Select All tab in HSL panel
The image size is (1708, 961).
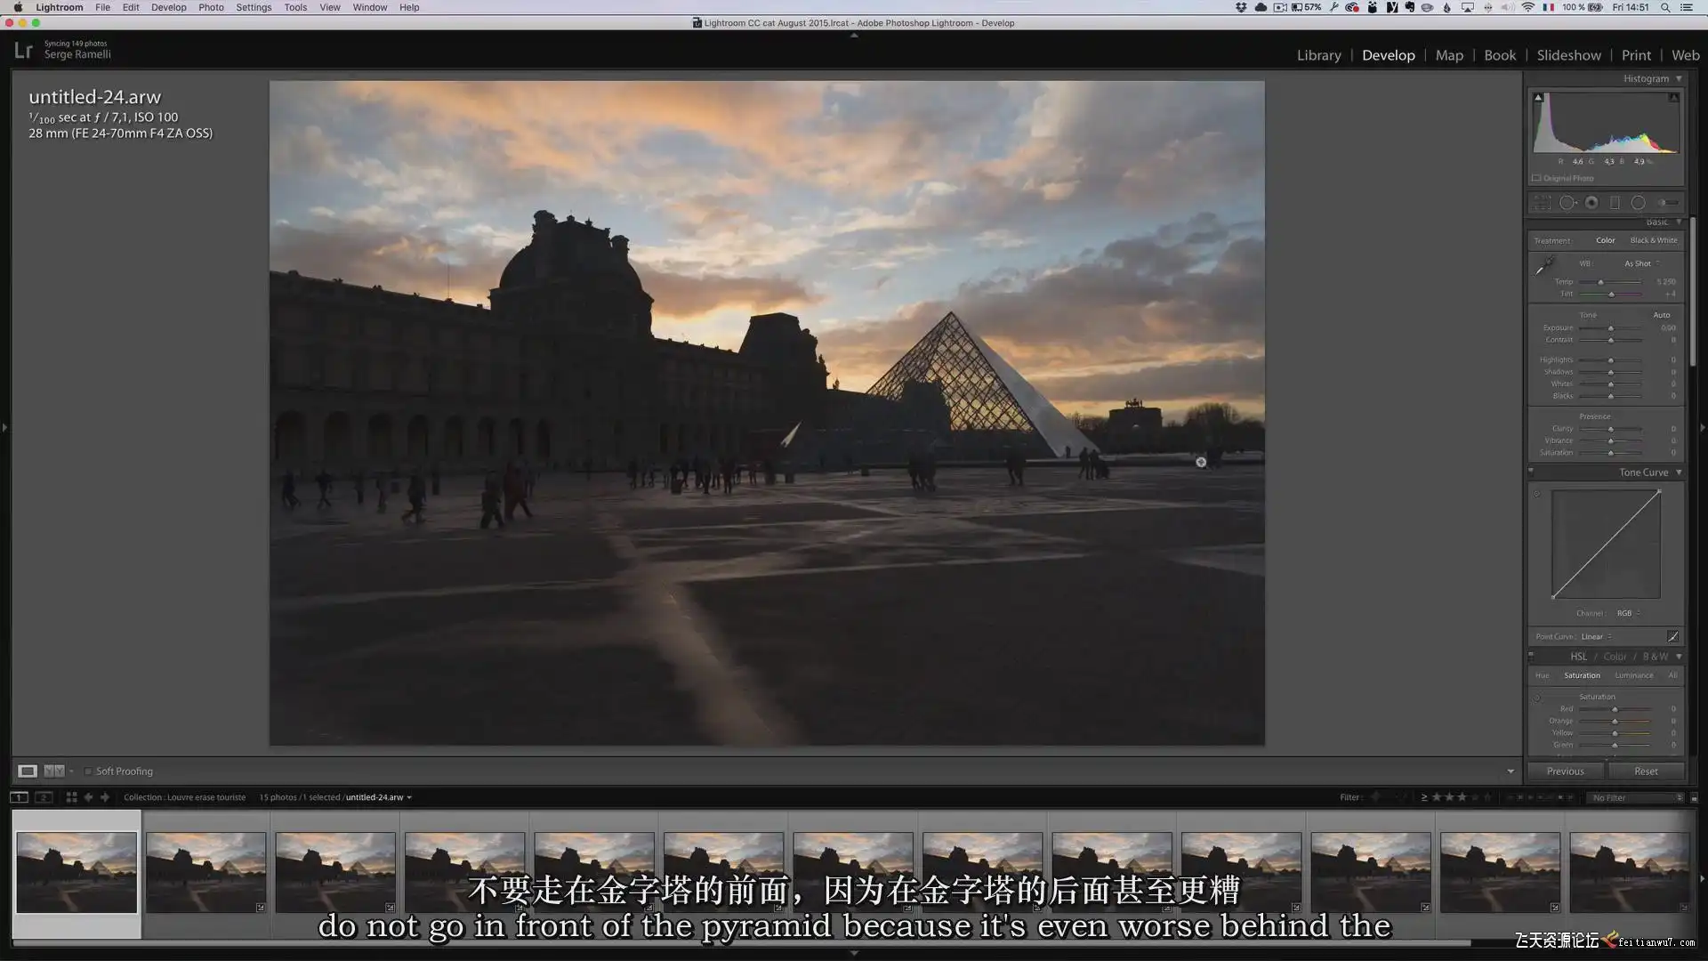point(1672,675)
